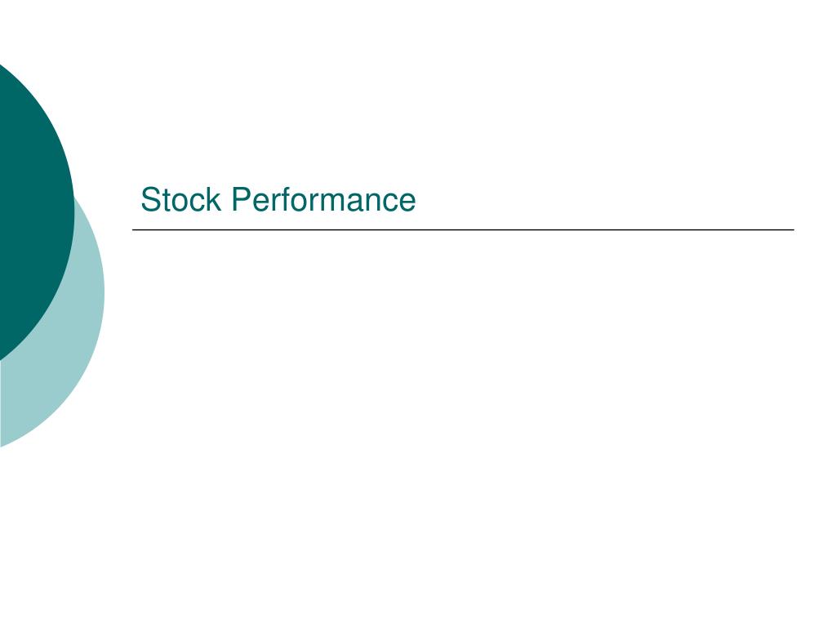Click the empty content area below the line
Image resolution: width=836 pixels, height=627 pixels.
click(464, 373)
